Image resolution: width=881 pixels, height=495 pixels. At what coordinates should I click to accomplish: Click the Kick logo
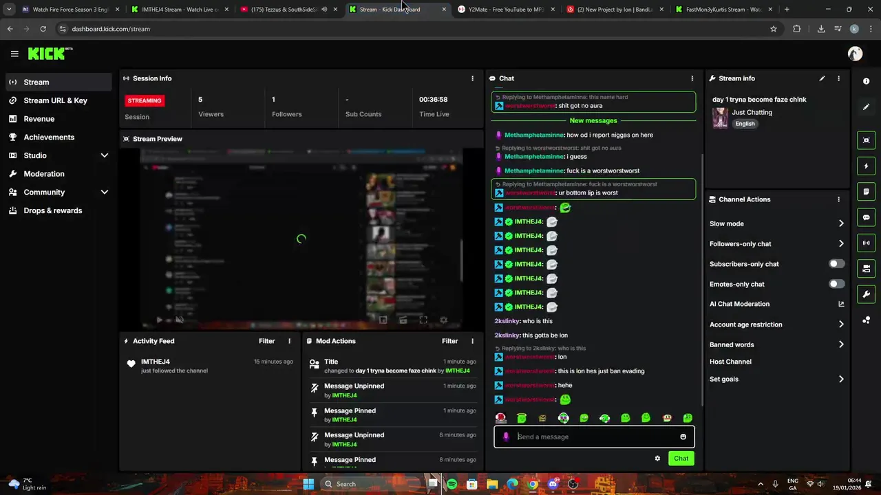click(50, 54)
